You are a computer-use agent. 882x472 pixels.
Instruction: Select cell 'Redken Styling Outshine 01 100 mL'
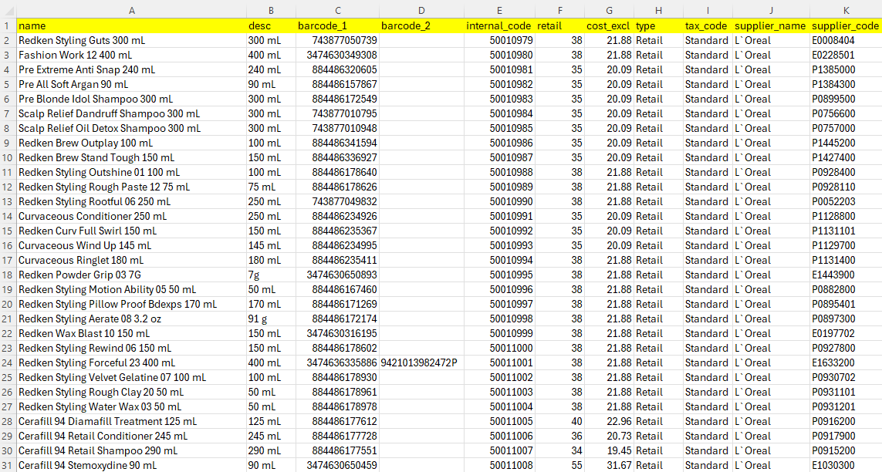132,172
